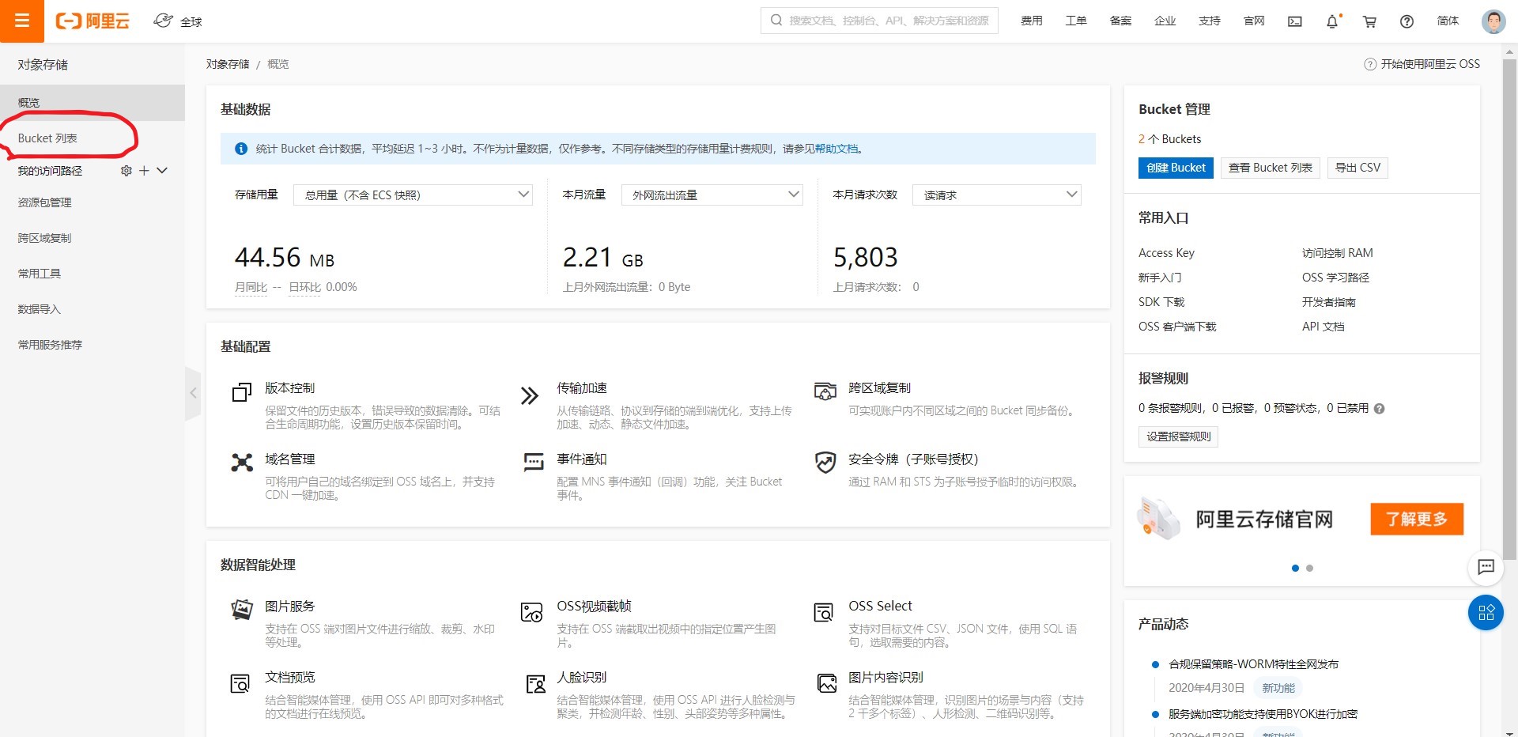Click the 创建 Bucket button

(x=1176, y=168)
